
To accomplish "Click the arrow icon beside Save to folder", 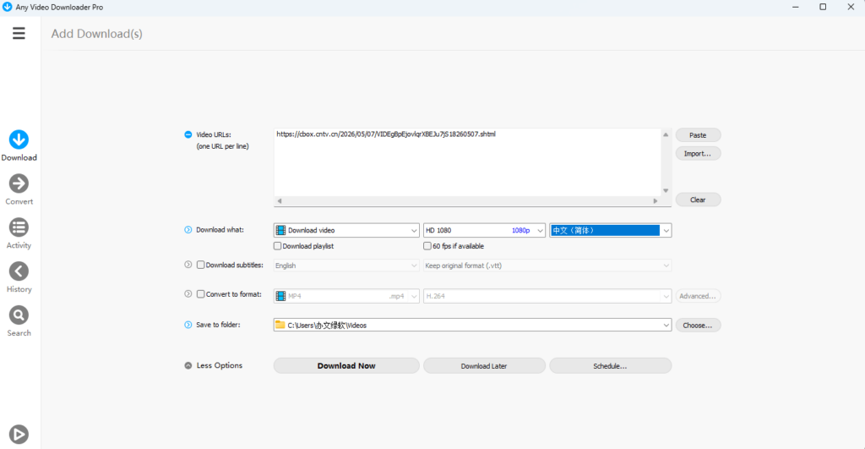I will 188,325.
